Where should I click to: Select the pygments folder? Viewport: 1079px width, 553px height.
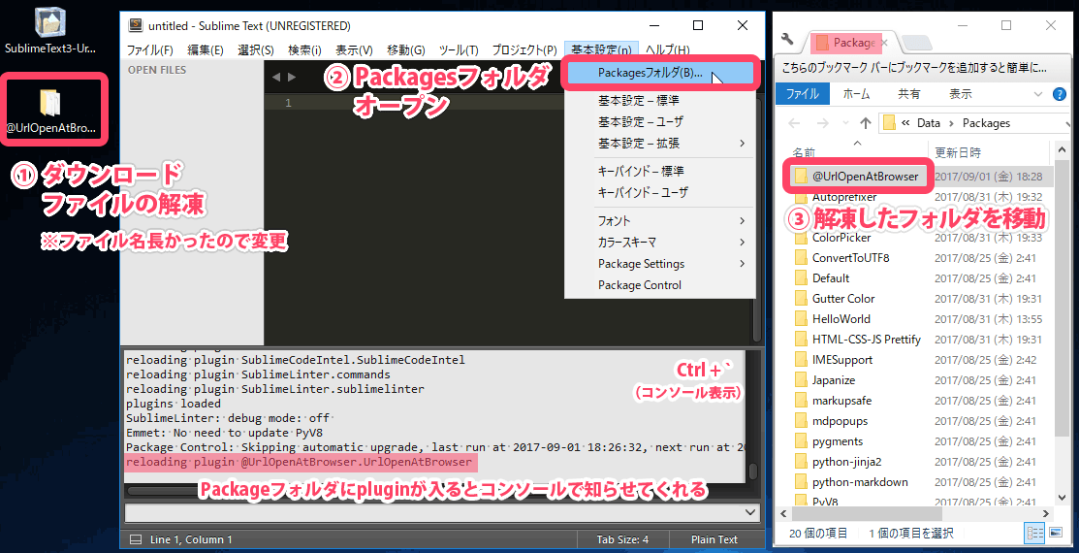click(x=838, y=441)
